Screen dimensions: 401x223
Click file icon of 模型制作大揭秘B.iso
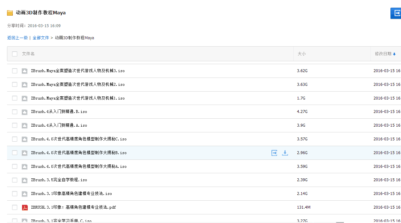tap(25, 153)
